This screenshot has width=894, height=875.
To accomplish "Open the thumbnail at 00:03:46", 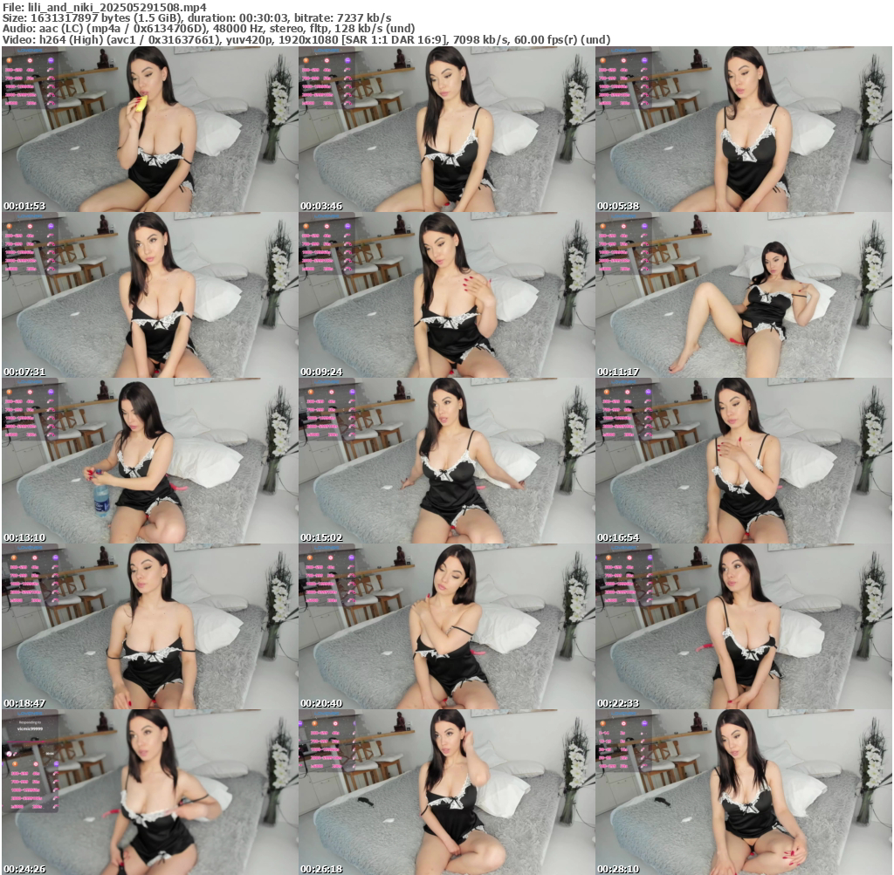I will (x=446, y=129).
